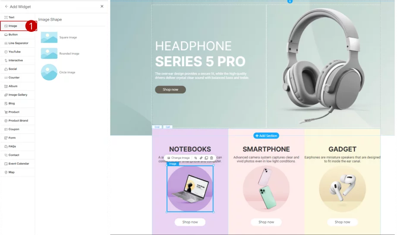Delete selected image using trash icon

click(x=212, y=158)
